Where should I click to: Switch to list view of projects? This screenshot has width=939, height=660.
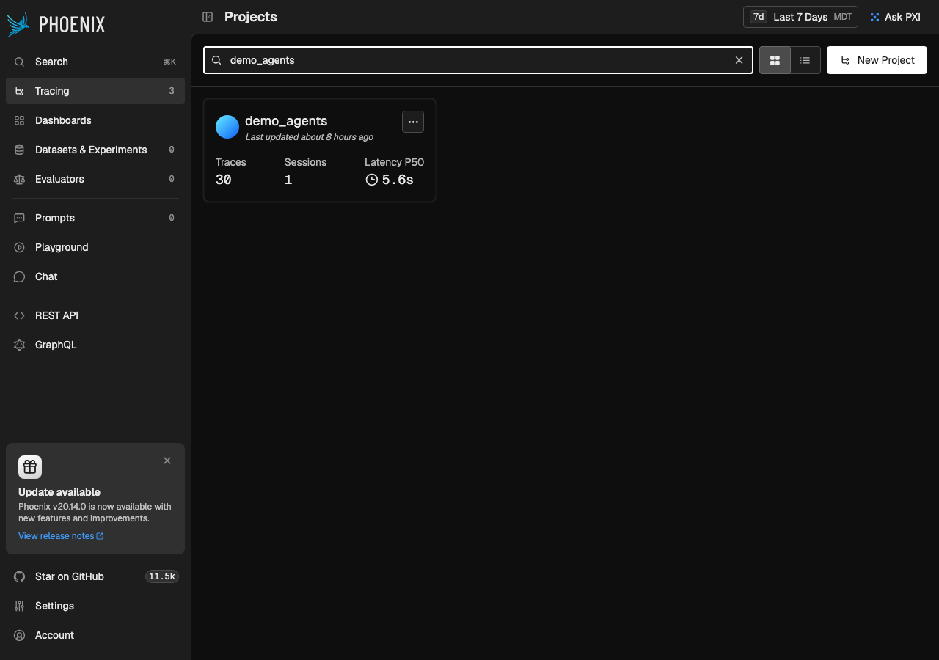[805, 60]
